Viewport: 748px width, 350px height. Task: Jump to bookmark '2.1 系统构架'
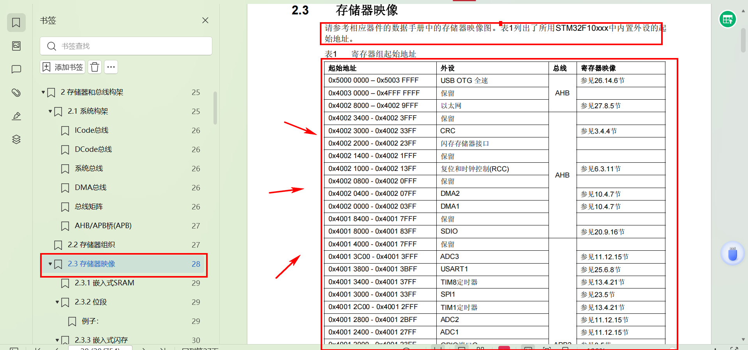coord(88,111)
